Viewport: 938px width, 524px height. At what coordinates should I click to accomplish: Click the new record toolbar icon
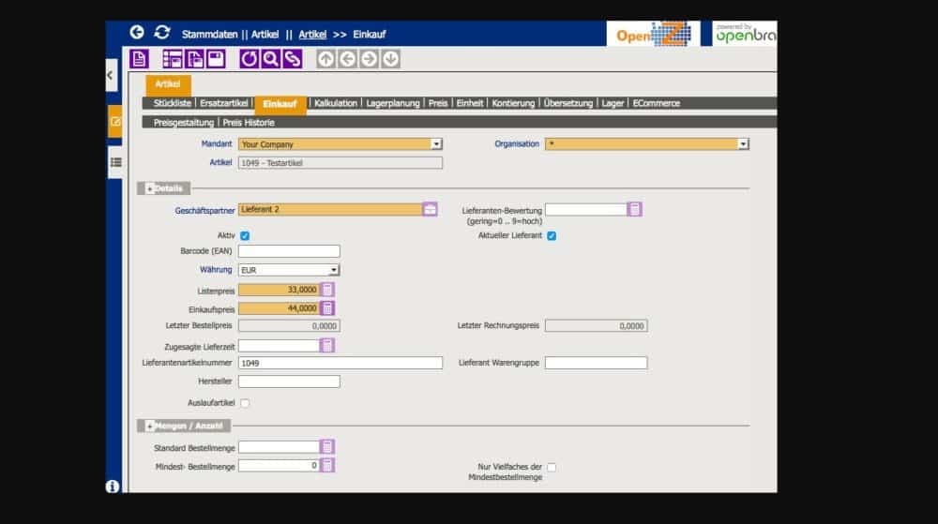pos(139,59)
